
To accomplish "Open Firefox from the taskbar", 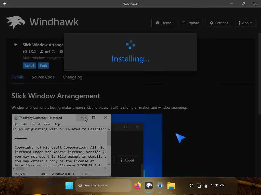I will 137,186.
